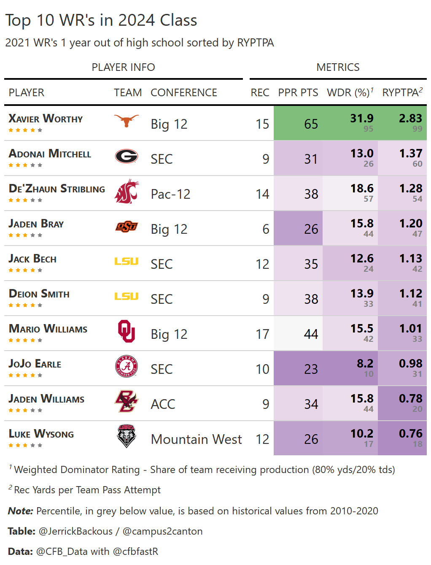
Task: Click the LSU logo in Jack Bech's row
Action: coord(127,262)
